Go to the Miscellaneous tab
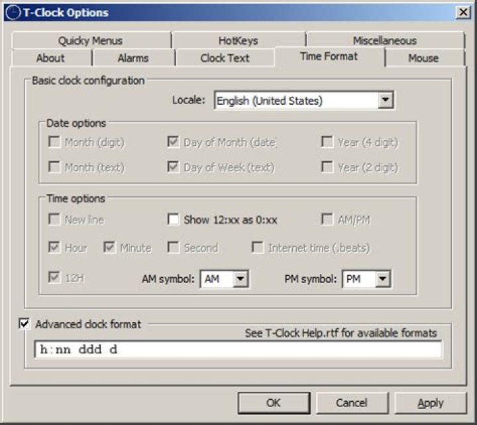 [385, 40]
